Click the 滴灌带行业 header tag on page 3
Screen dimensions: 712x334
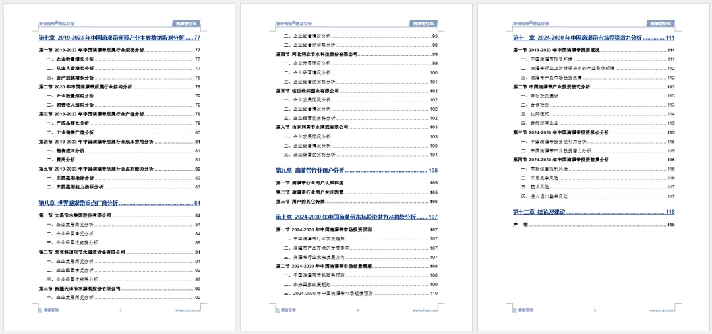(186, 24)
